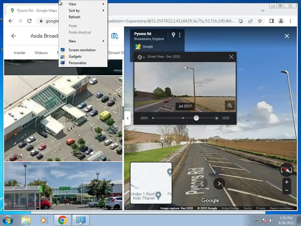Select Personalize in the context menu

(83, 63)
